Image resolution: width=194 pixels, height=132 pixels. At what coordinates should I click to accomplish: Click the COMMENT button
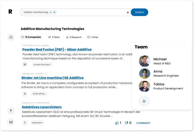tap(143, 123)
